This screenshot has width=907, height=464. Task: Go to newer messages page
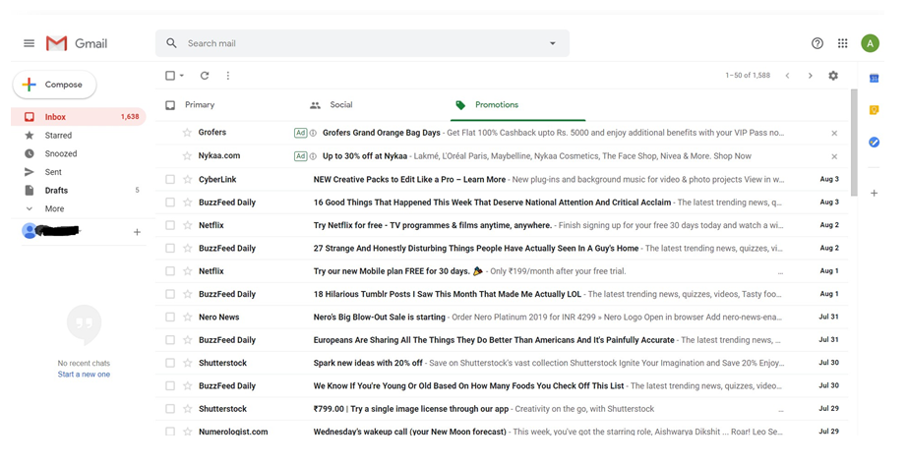click(x=787, y=76)
